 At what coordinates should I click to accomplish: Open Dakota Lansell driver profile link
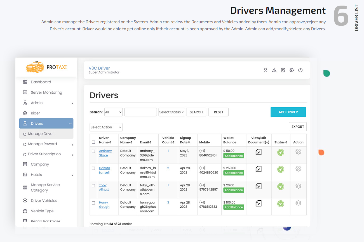(104, 170)
